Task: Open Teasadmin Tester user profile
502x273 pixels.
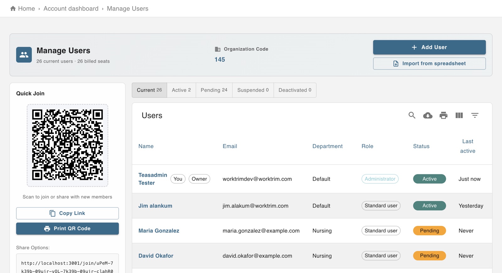Action: coord(153,179)
